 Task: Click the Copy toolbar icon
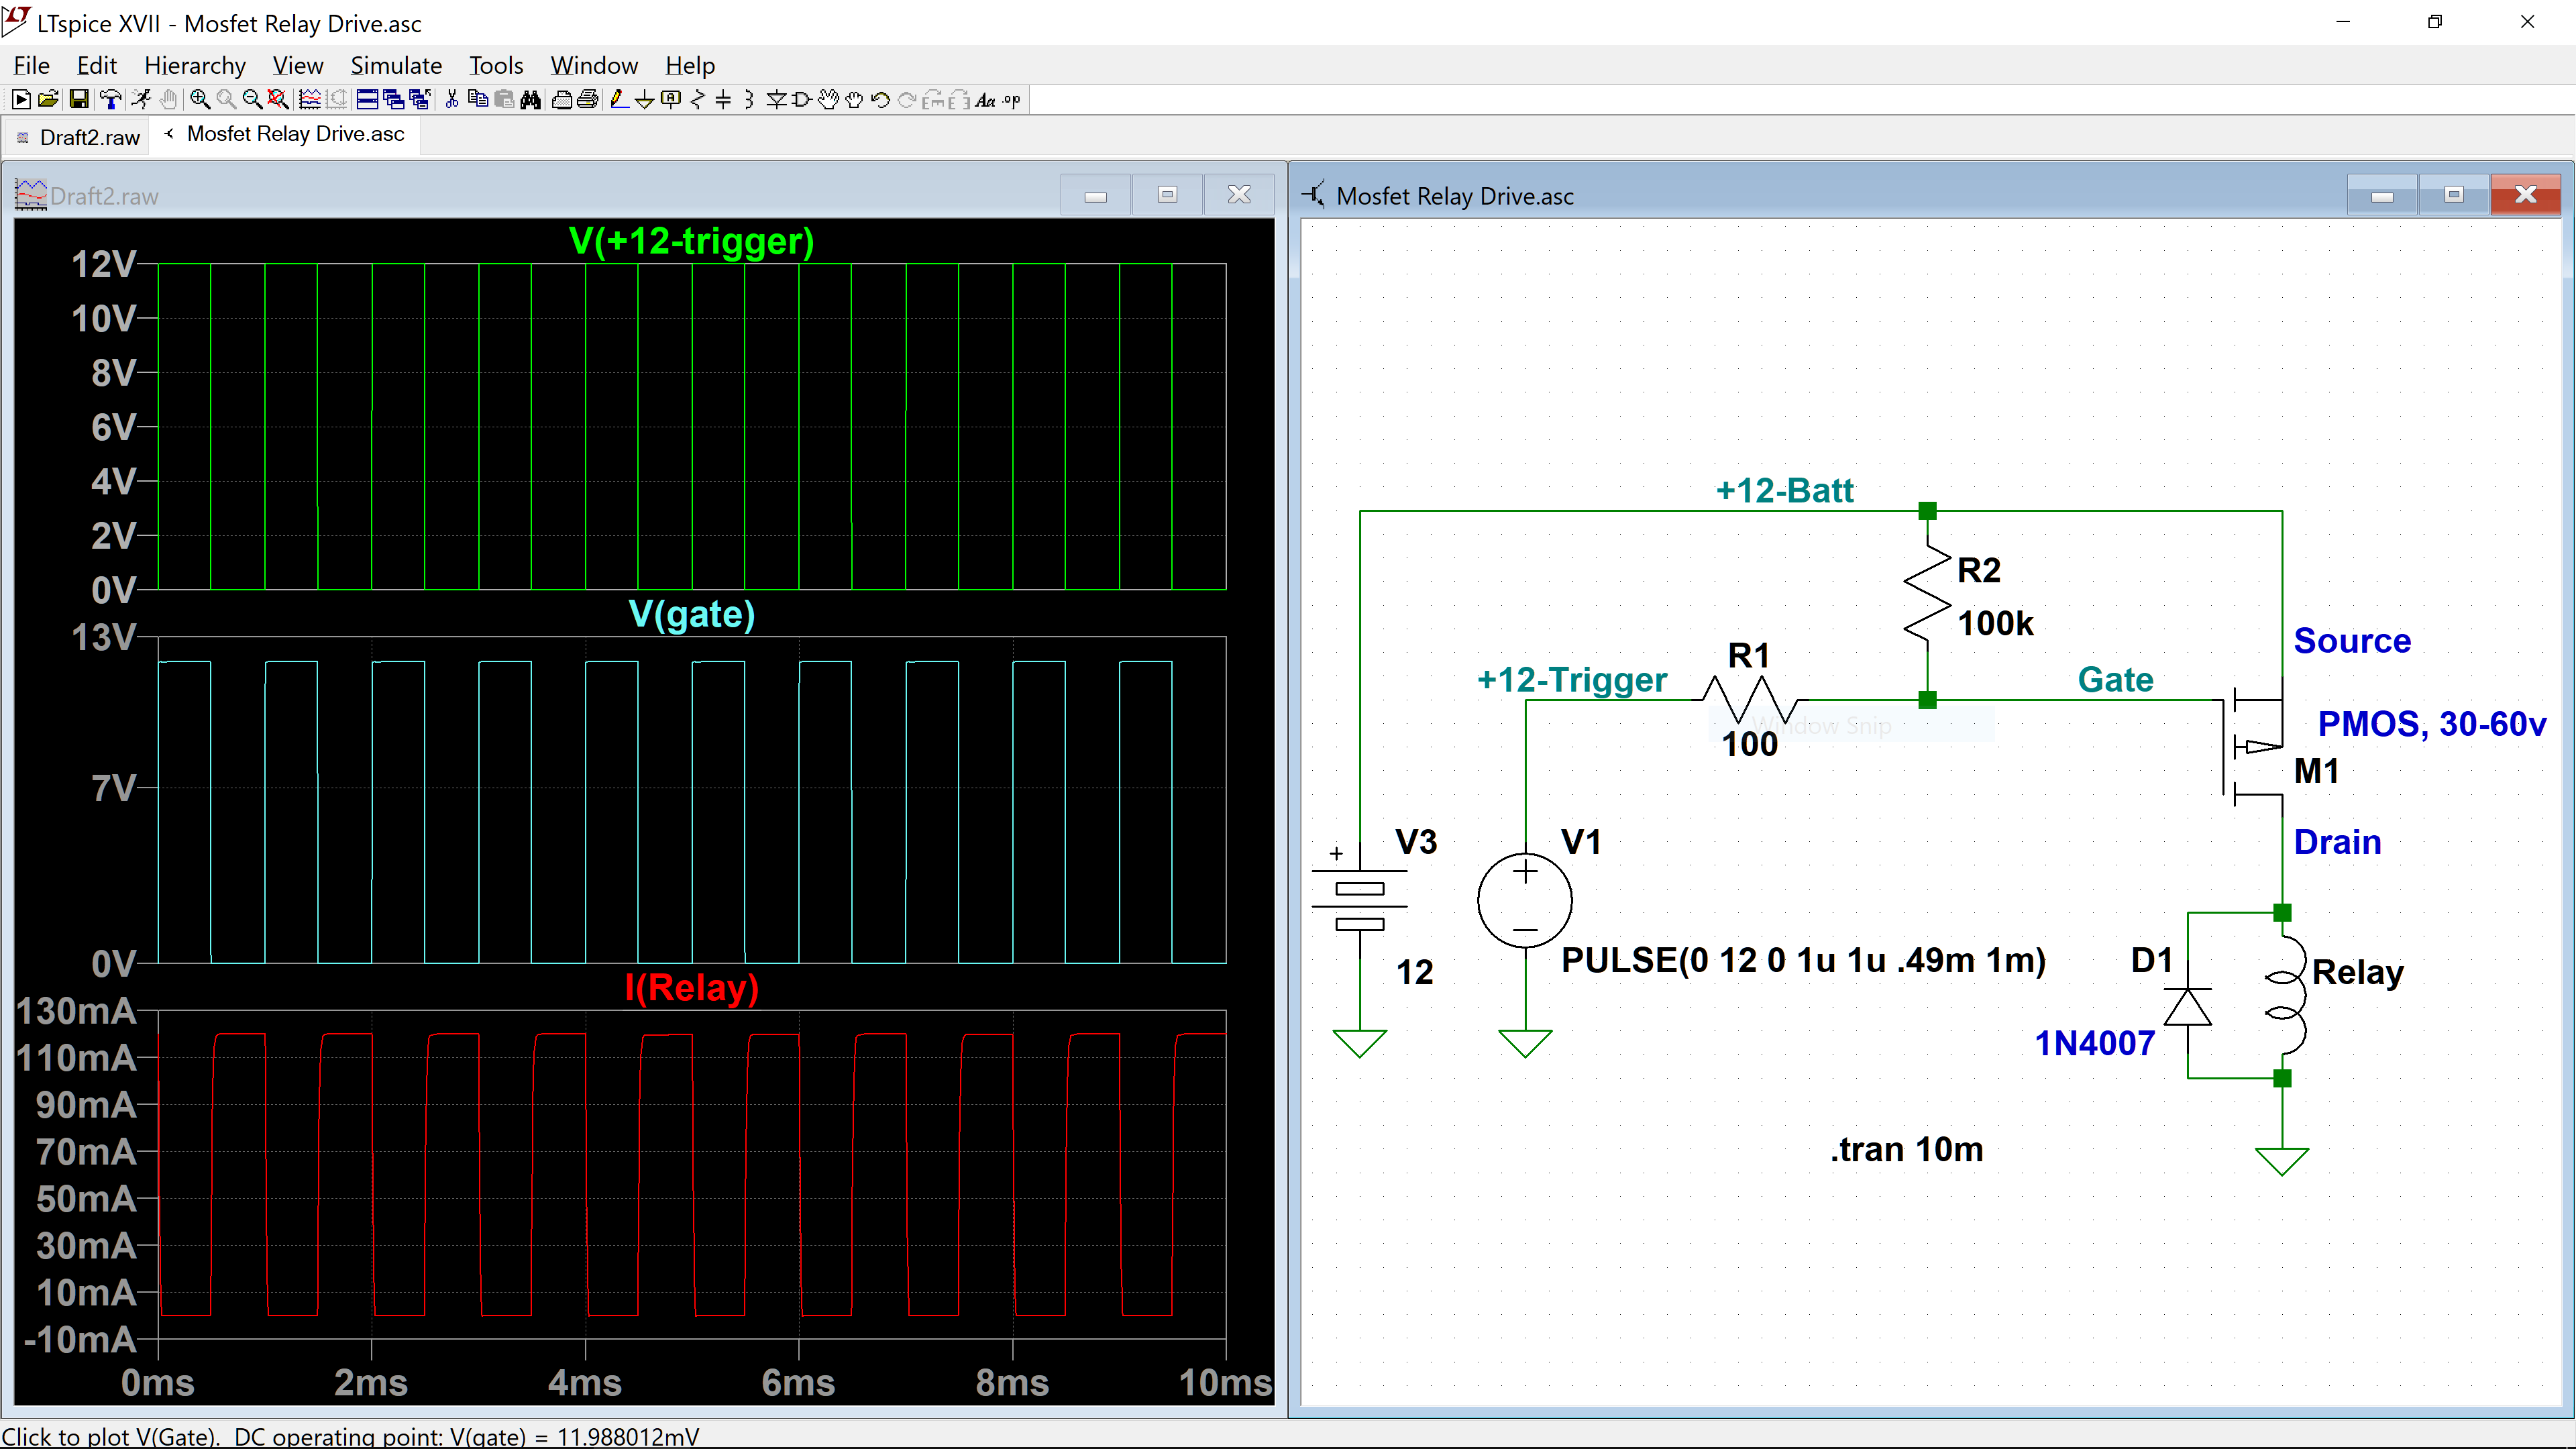pyautogui.click(x=478, y=100)
